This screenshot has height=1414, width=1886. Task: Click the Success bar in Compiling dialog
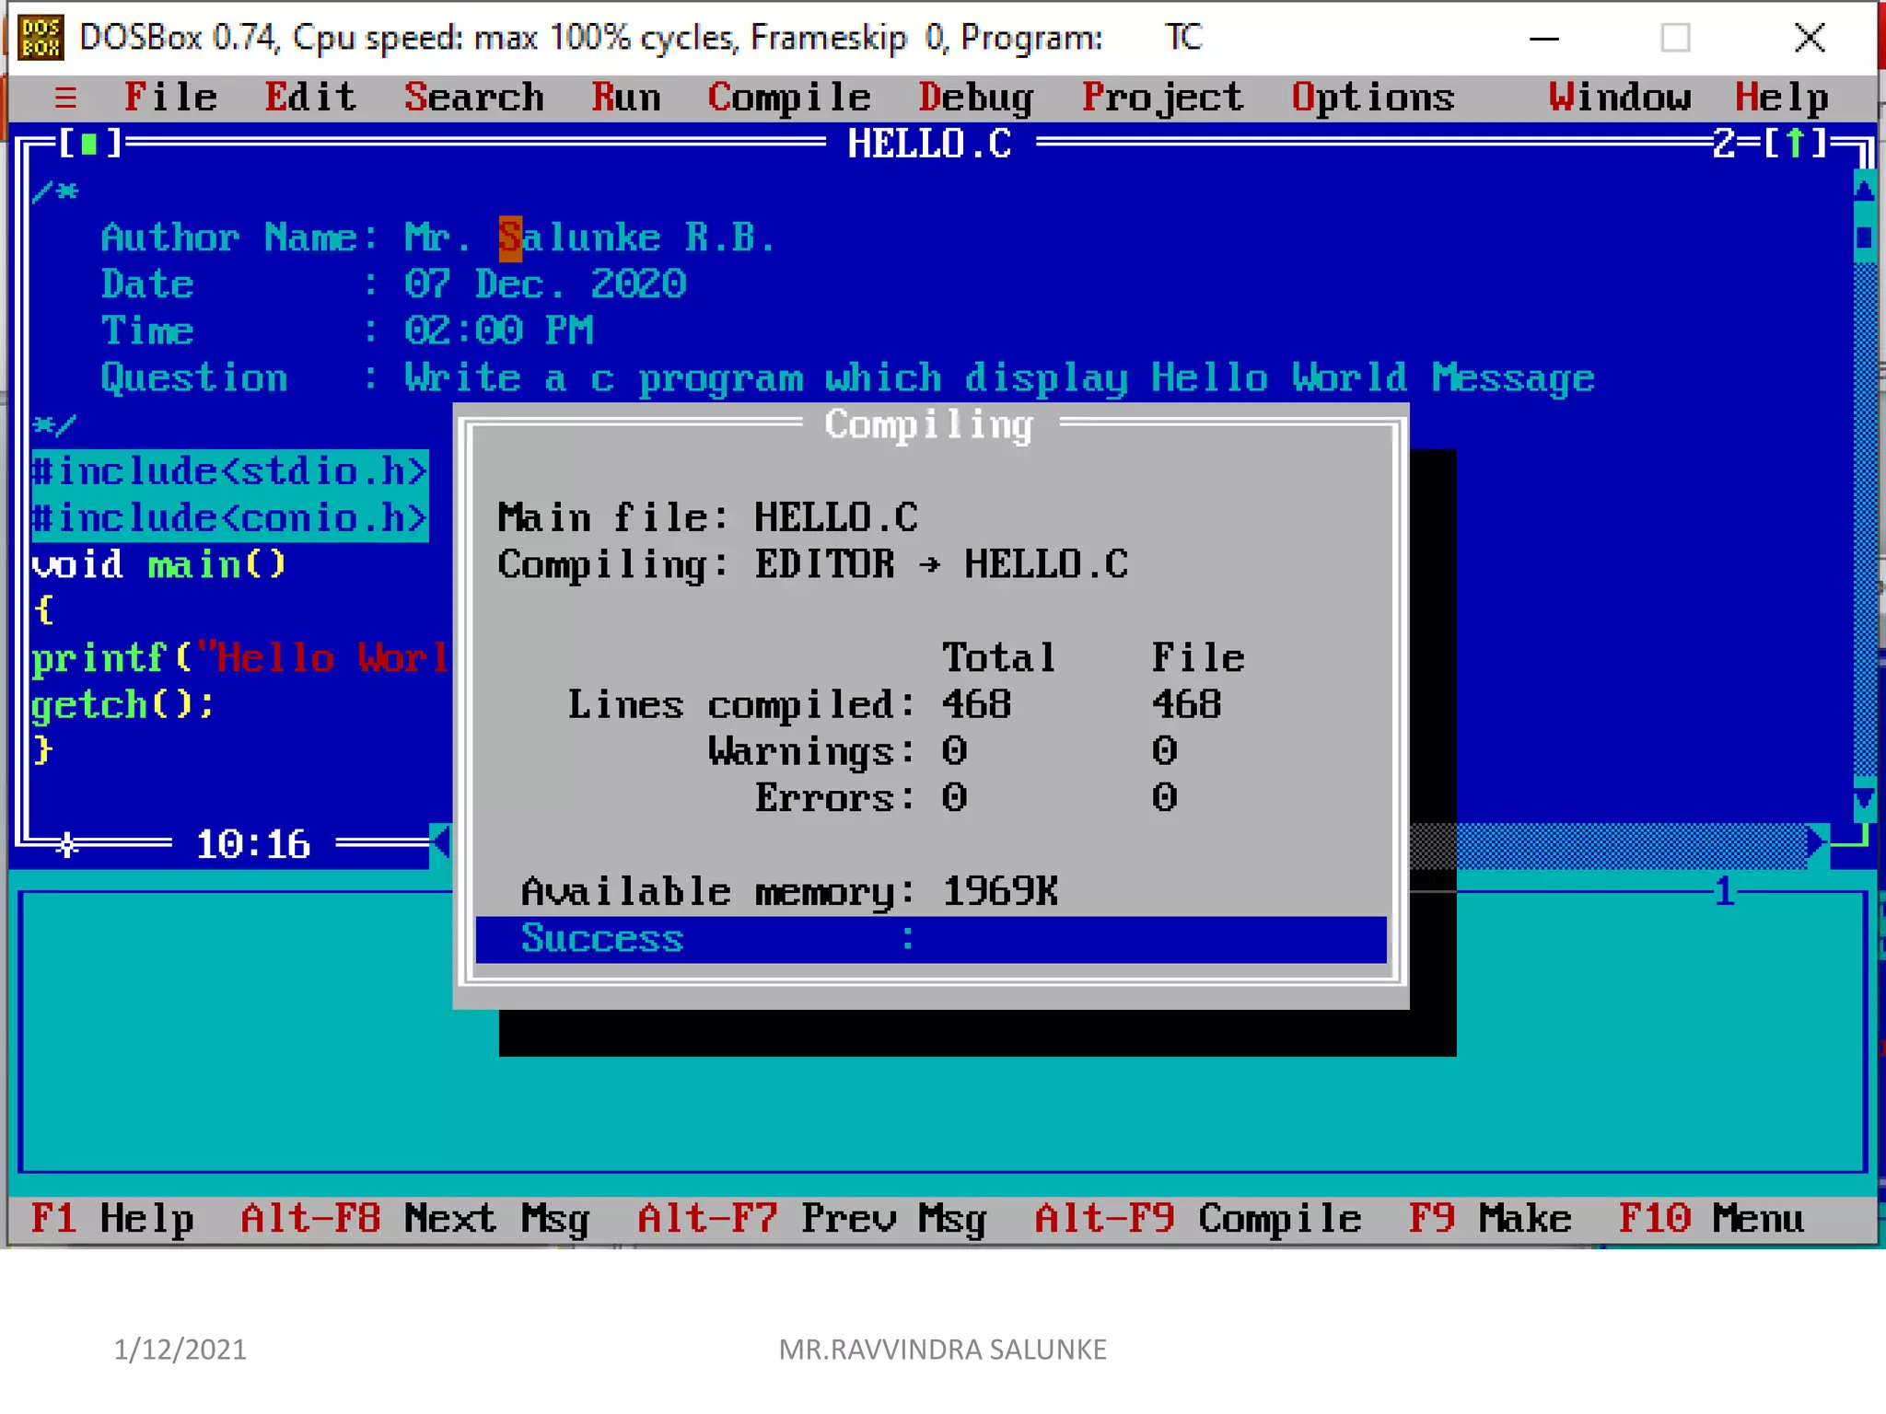930,939
